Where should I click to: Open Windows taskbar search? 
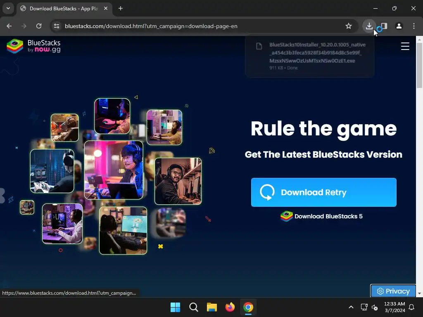(x=193, y=307)
